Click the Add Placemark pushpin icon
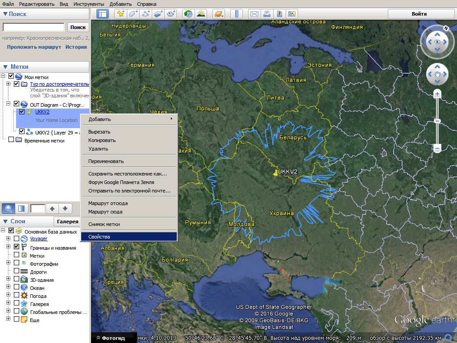 pyautogui.click(x=120, y=14)
